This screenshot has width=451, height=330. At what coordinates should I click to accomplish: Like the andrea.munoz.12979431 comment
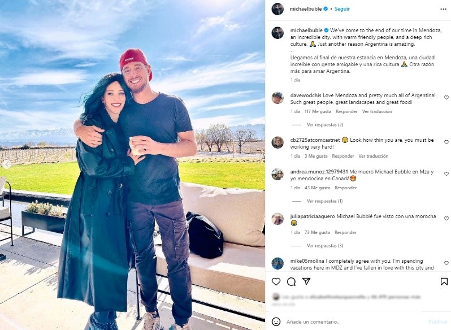coord(446,174)
